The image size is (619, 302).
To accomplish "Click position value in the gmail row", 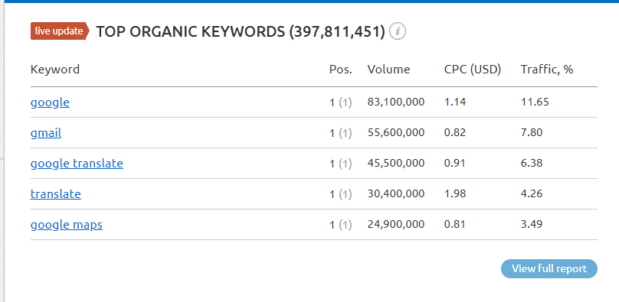I will (341, 133).
